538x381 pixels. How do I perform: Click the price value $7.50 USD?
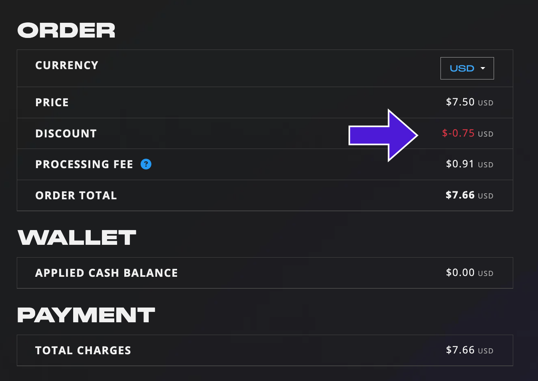(470, 102)
